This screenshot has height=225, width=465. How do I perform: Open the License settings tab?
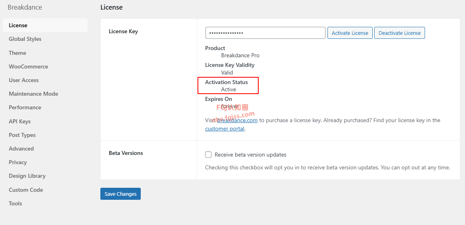pos(18,25)
